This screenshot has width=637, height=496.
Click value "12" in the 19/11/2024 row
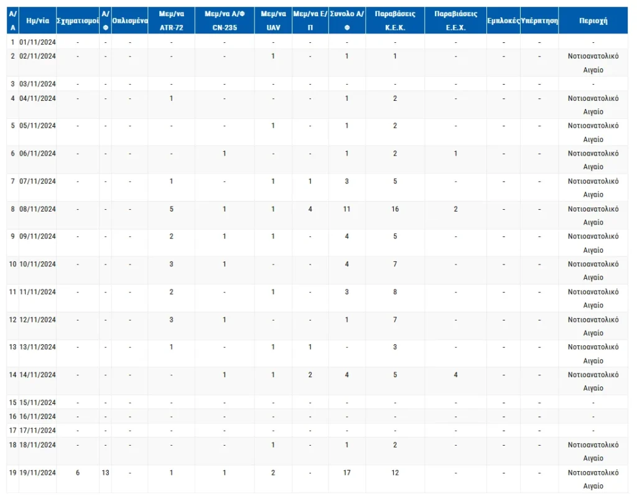click(395, 472)
